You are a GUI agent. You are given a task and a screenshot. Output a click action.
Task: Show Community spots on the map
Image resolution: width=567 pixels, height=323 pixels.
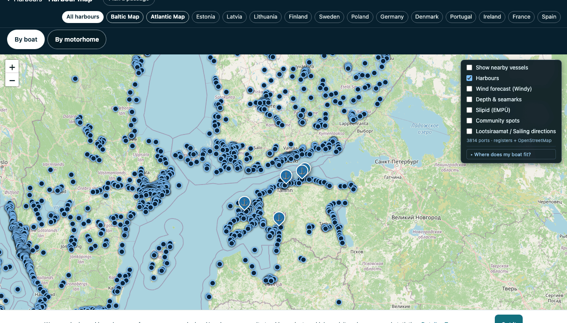[470, 121]
